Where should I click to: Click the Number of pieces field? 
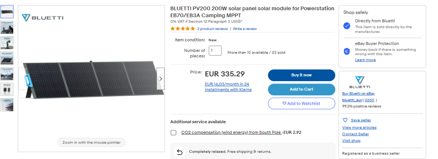click(x=215, y=51)
